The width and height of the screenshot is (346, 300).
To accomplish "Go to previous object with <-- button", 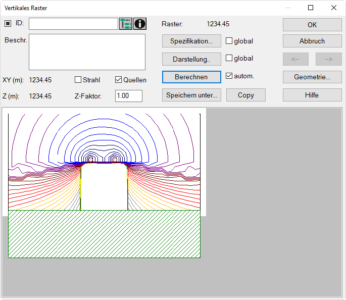I will 295,59.
